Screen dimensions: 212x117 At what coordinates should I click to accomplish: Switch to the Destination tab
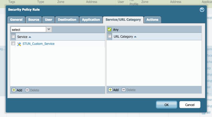67,20
